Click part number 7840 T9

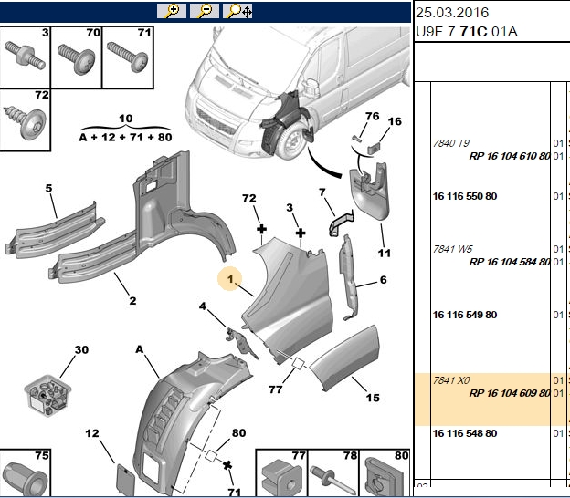(451, 143)
